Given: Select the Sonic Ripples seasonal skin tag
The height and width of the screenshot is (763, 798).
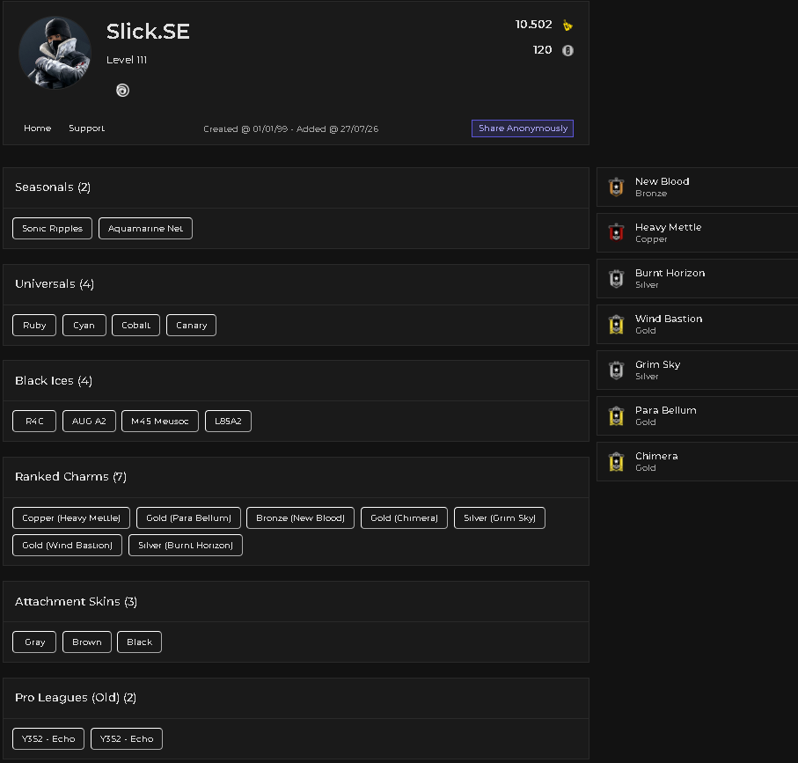Looking at the screenshot, I should click(53, 229).
